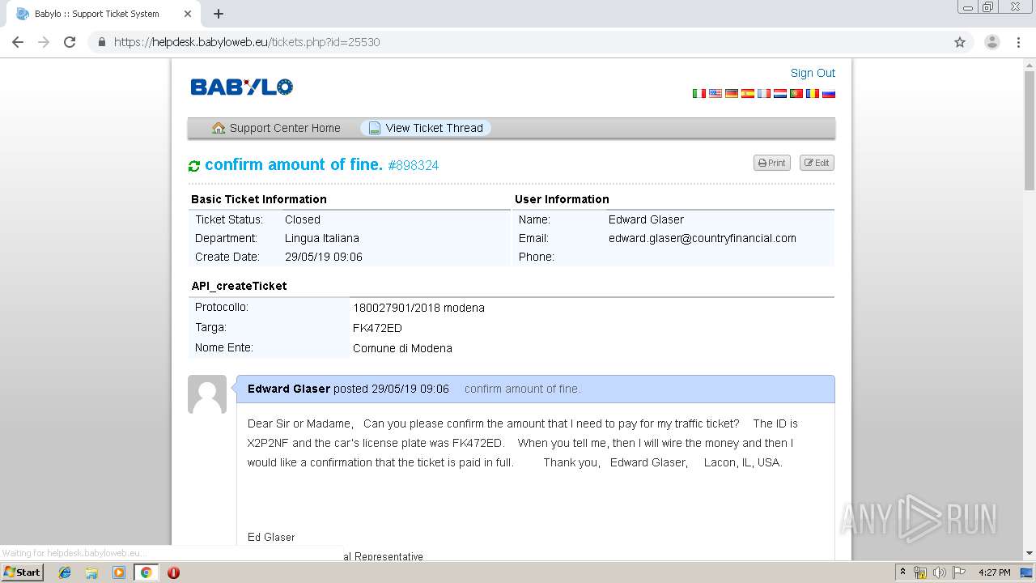Viewport: 1036px width, 583px height.
Task: Open Windows Explorer folder from taskbar
Action: click(91, 572)
